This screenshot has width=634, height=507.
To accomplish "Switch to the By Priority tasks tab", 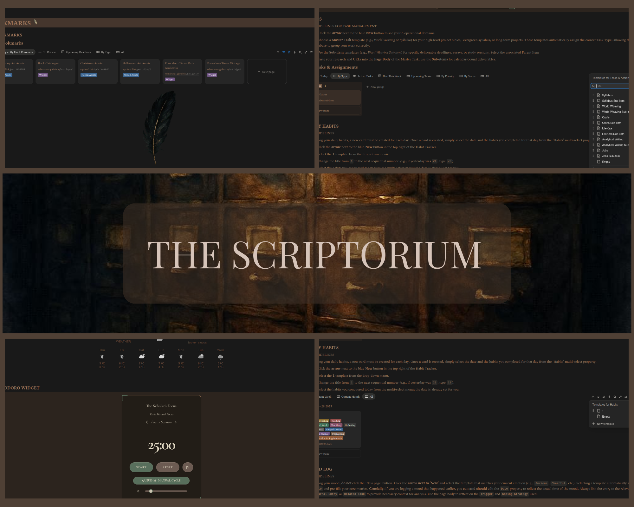I will point(445,76).
